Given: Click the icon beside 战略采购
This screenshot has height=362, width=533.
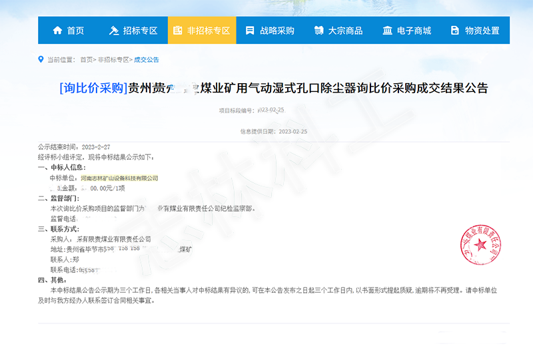Looking at the screenshot, I should coord(250,31).
